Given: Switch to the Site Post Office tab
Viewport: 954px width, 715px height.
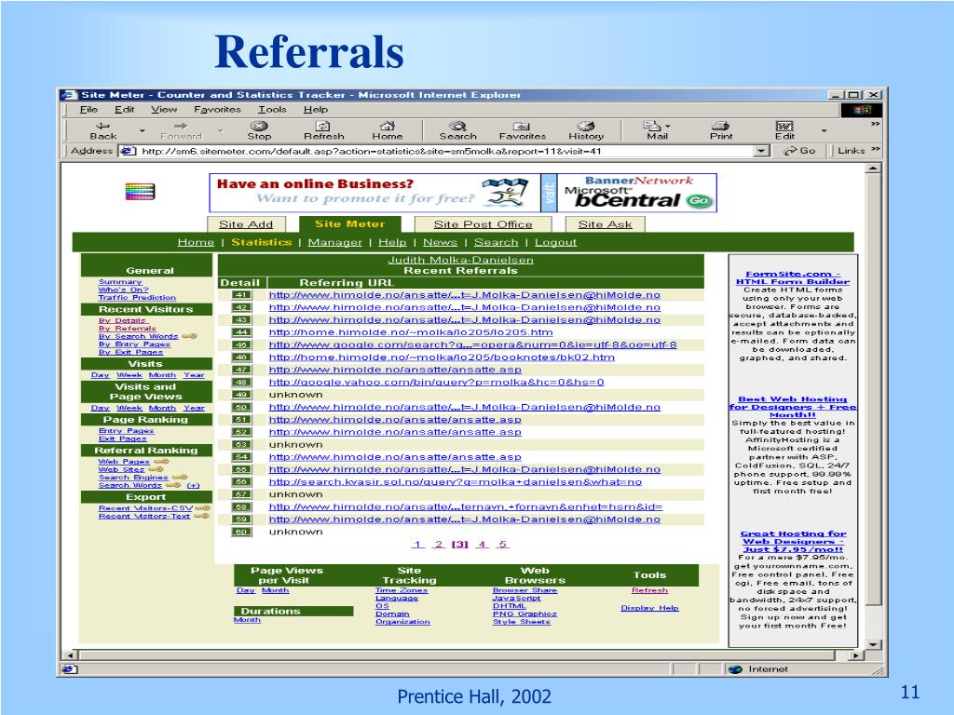Looking at the screenshot, I should (484, 224).
